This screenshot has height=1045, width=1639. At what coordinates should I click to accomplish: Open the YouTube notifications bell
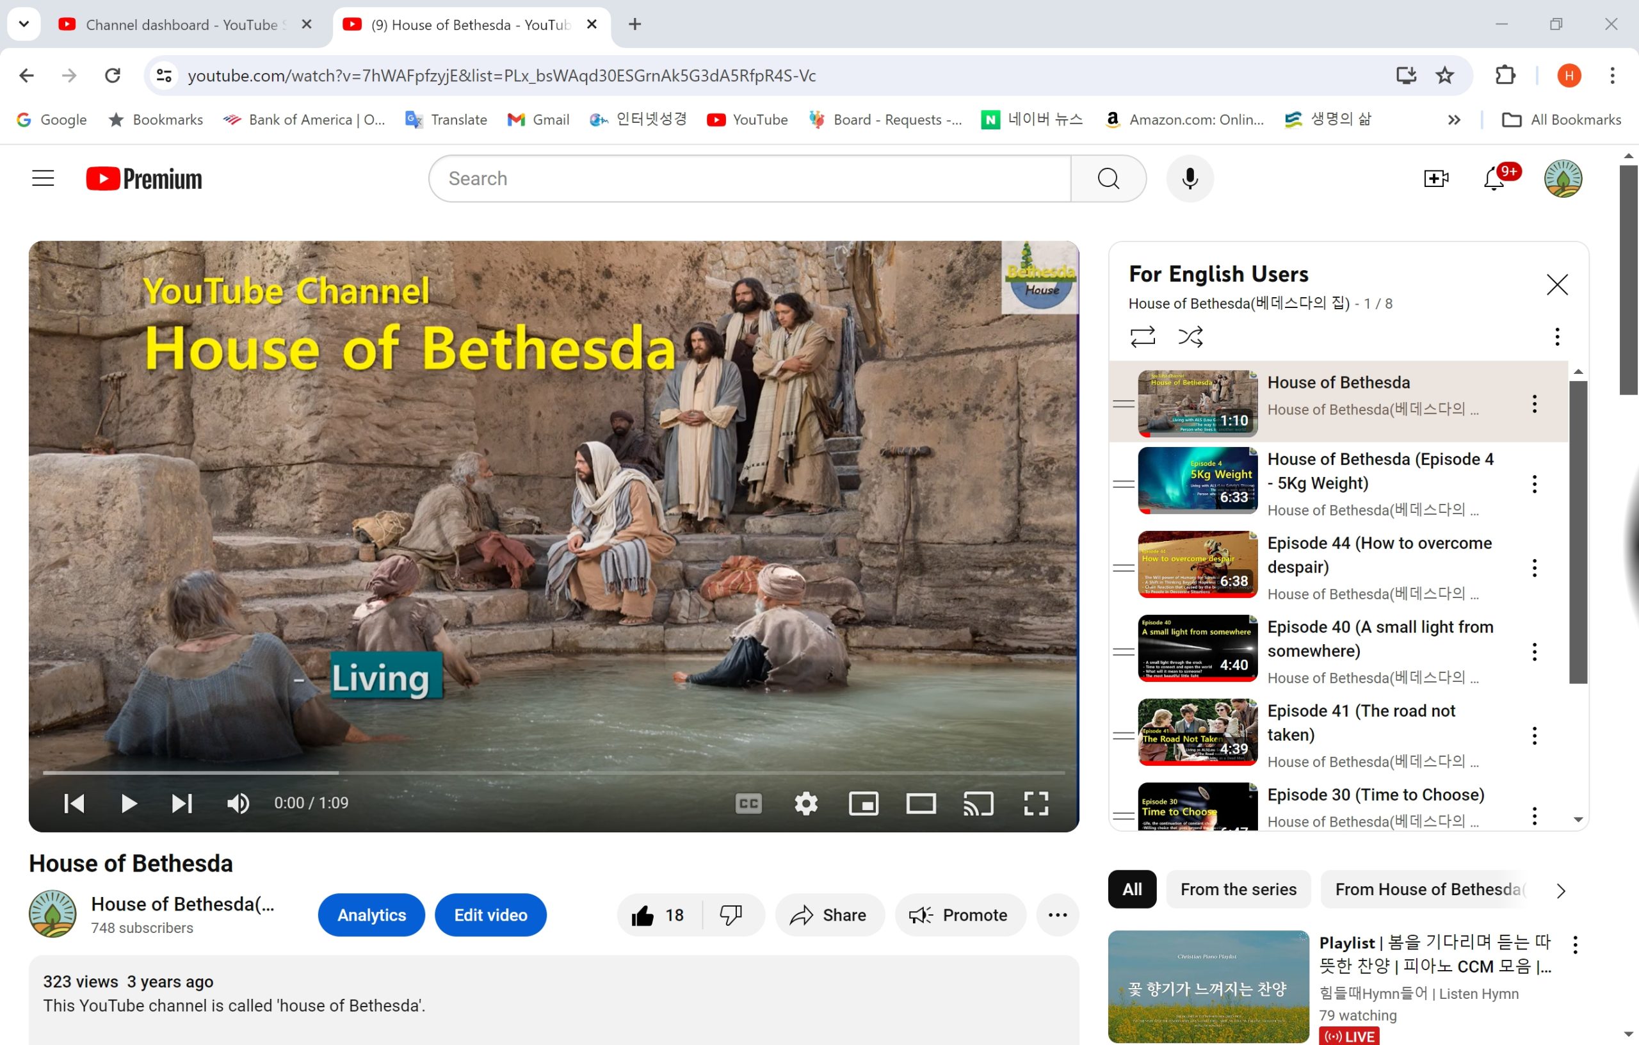click(1494, 179)
